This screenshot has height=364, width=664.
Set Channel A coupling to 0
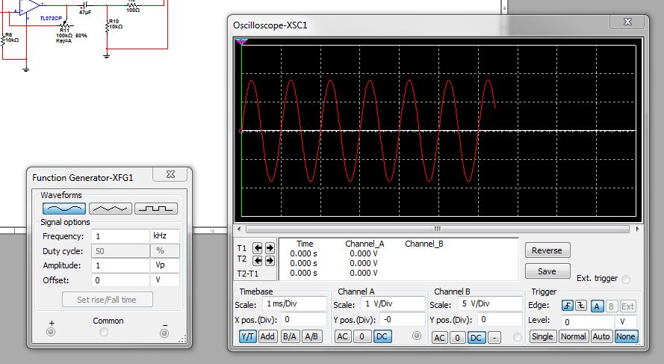click(x=362, y=336)
